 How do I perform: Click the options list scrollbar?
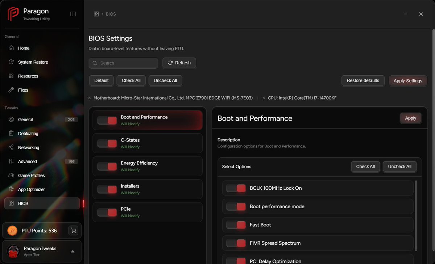[x=416, y=216]
